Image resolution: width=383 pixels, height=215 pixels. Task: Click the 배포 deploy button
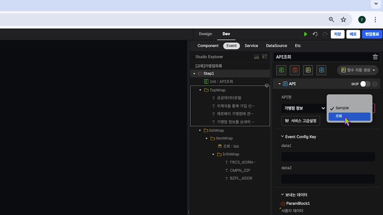coord(353,34)
